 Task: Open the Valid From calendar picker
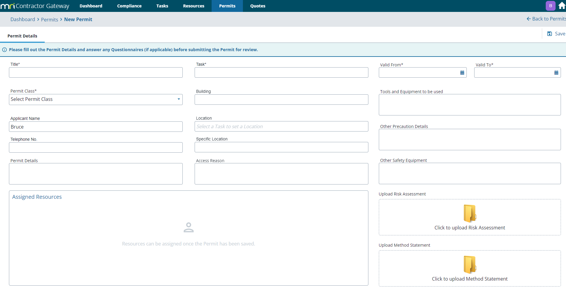pyautogui.click(x=462, y=73)
